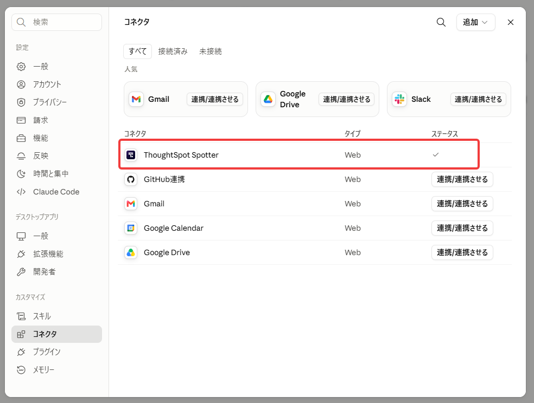Viewport: 534px width, 403px height.
Task: Click 連携/連携させる in the Gmail list row
Action: pos(462,204)
